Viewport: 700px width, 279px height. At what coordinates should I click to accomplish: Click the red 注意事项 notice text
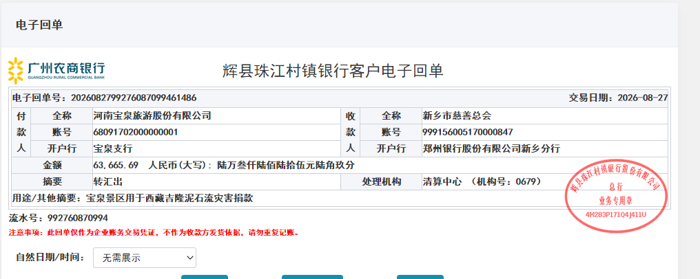(154, 232)
